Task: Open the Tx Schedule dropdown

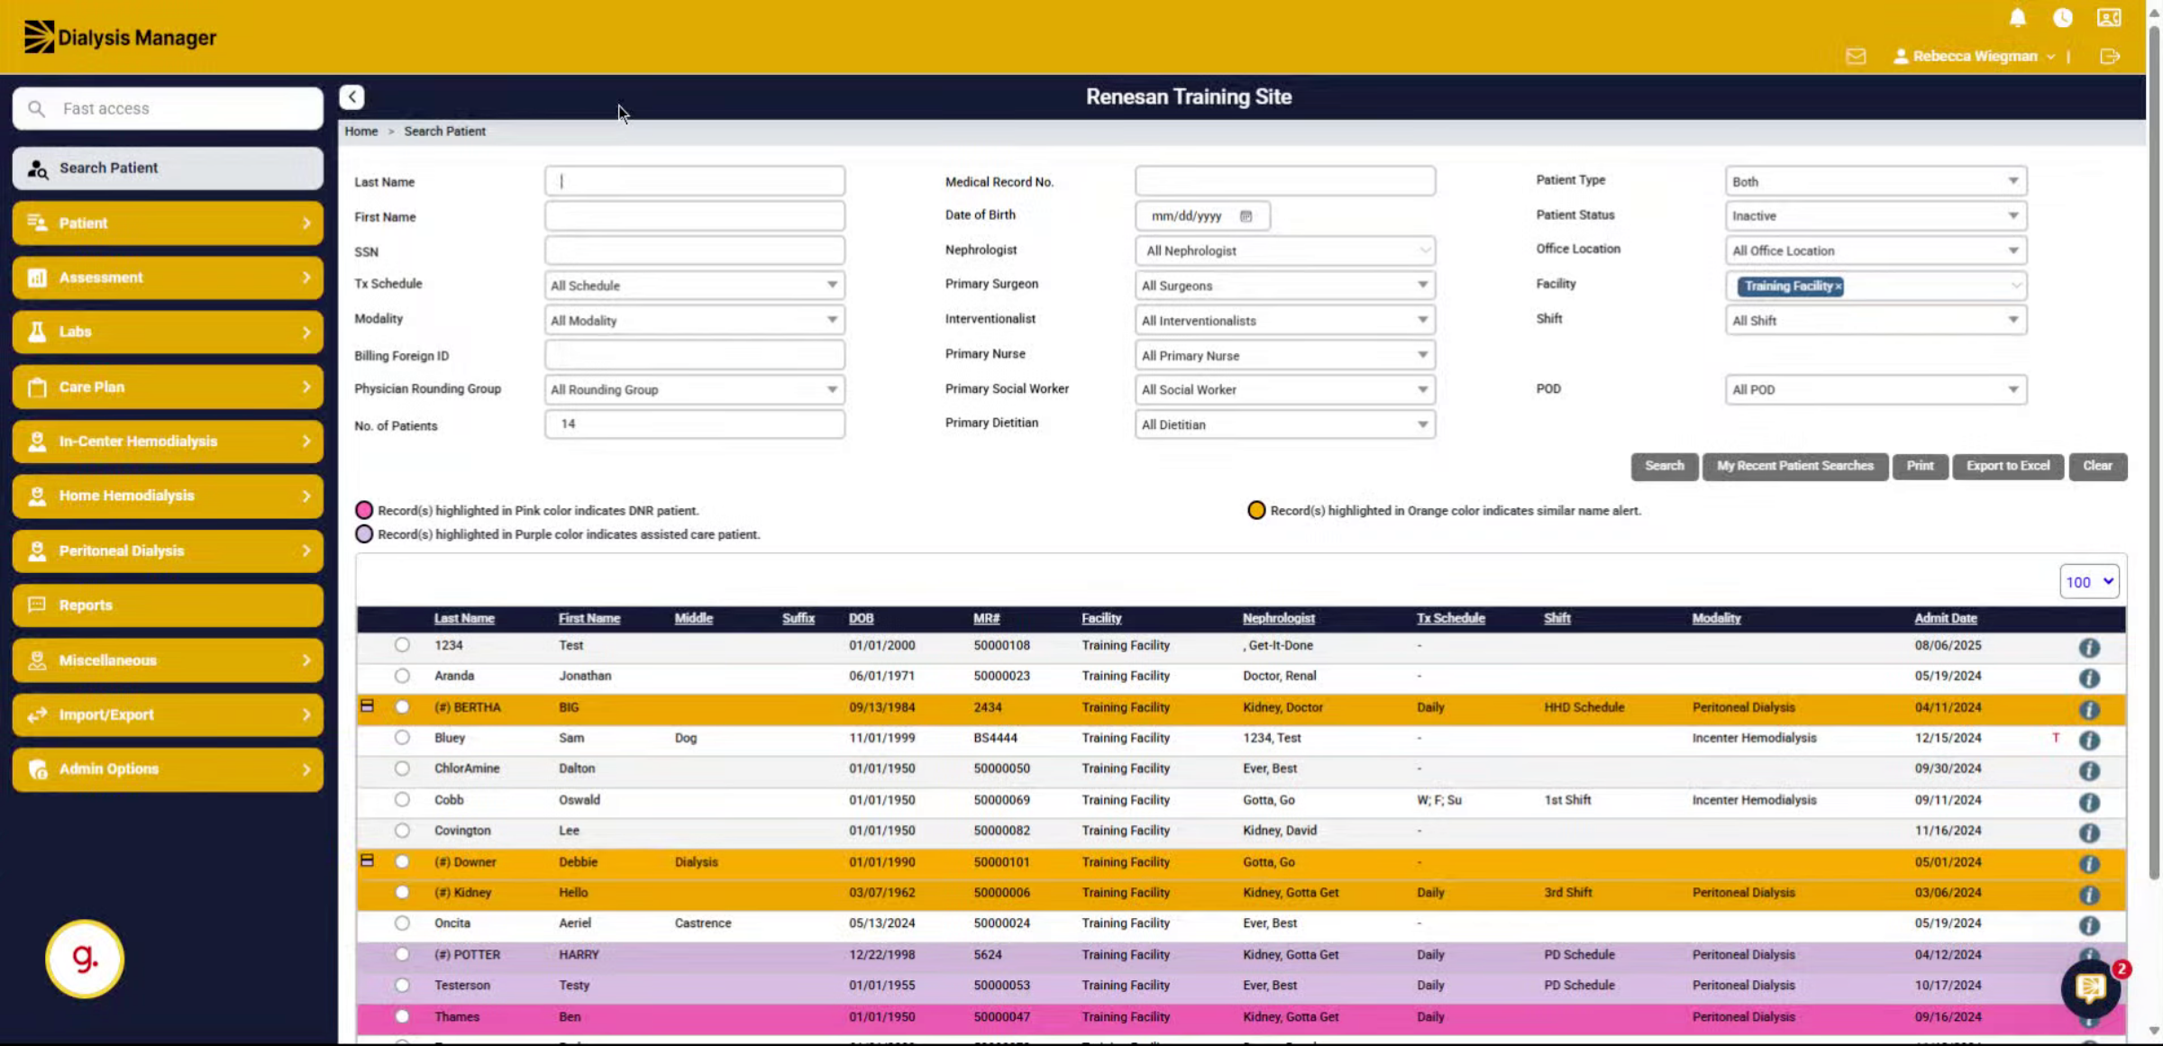Action: (x=694, y=286)
